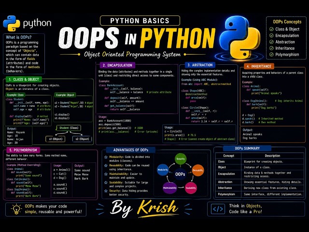Click the 'By Krish' signature
This screenshot has height=232, width=309.
(x=144, y=209)
